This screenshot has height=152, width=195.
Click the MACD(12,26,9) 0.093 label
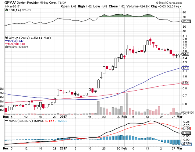[x=26, y=121]
